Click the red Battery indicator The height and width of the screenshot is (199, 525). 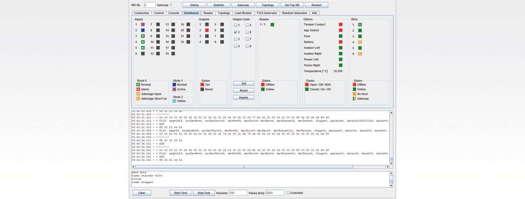click(341, 42)
